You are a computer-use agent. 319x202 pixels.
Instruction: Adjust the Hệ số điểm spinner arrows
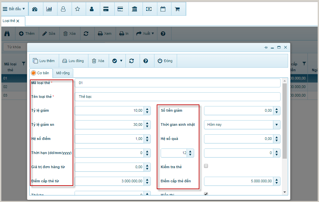tap(147, 139)
